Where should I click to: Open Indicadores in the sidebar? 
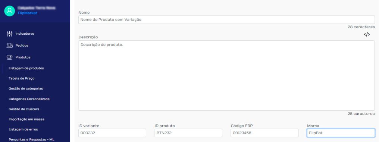point(25,34)
